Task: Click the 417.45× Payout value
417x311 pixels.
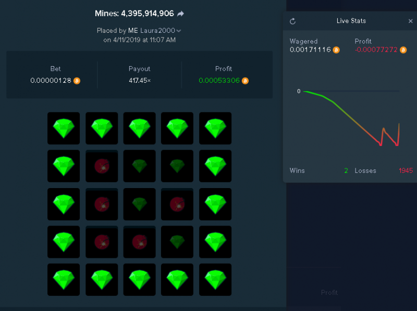Action: click(x=140, y=80)
